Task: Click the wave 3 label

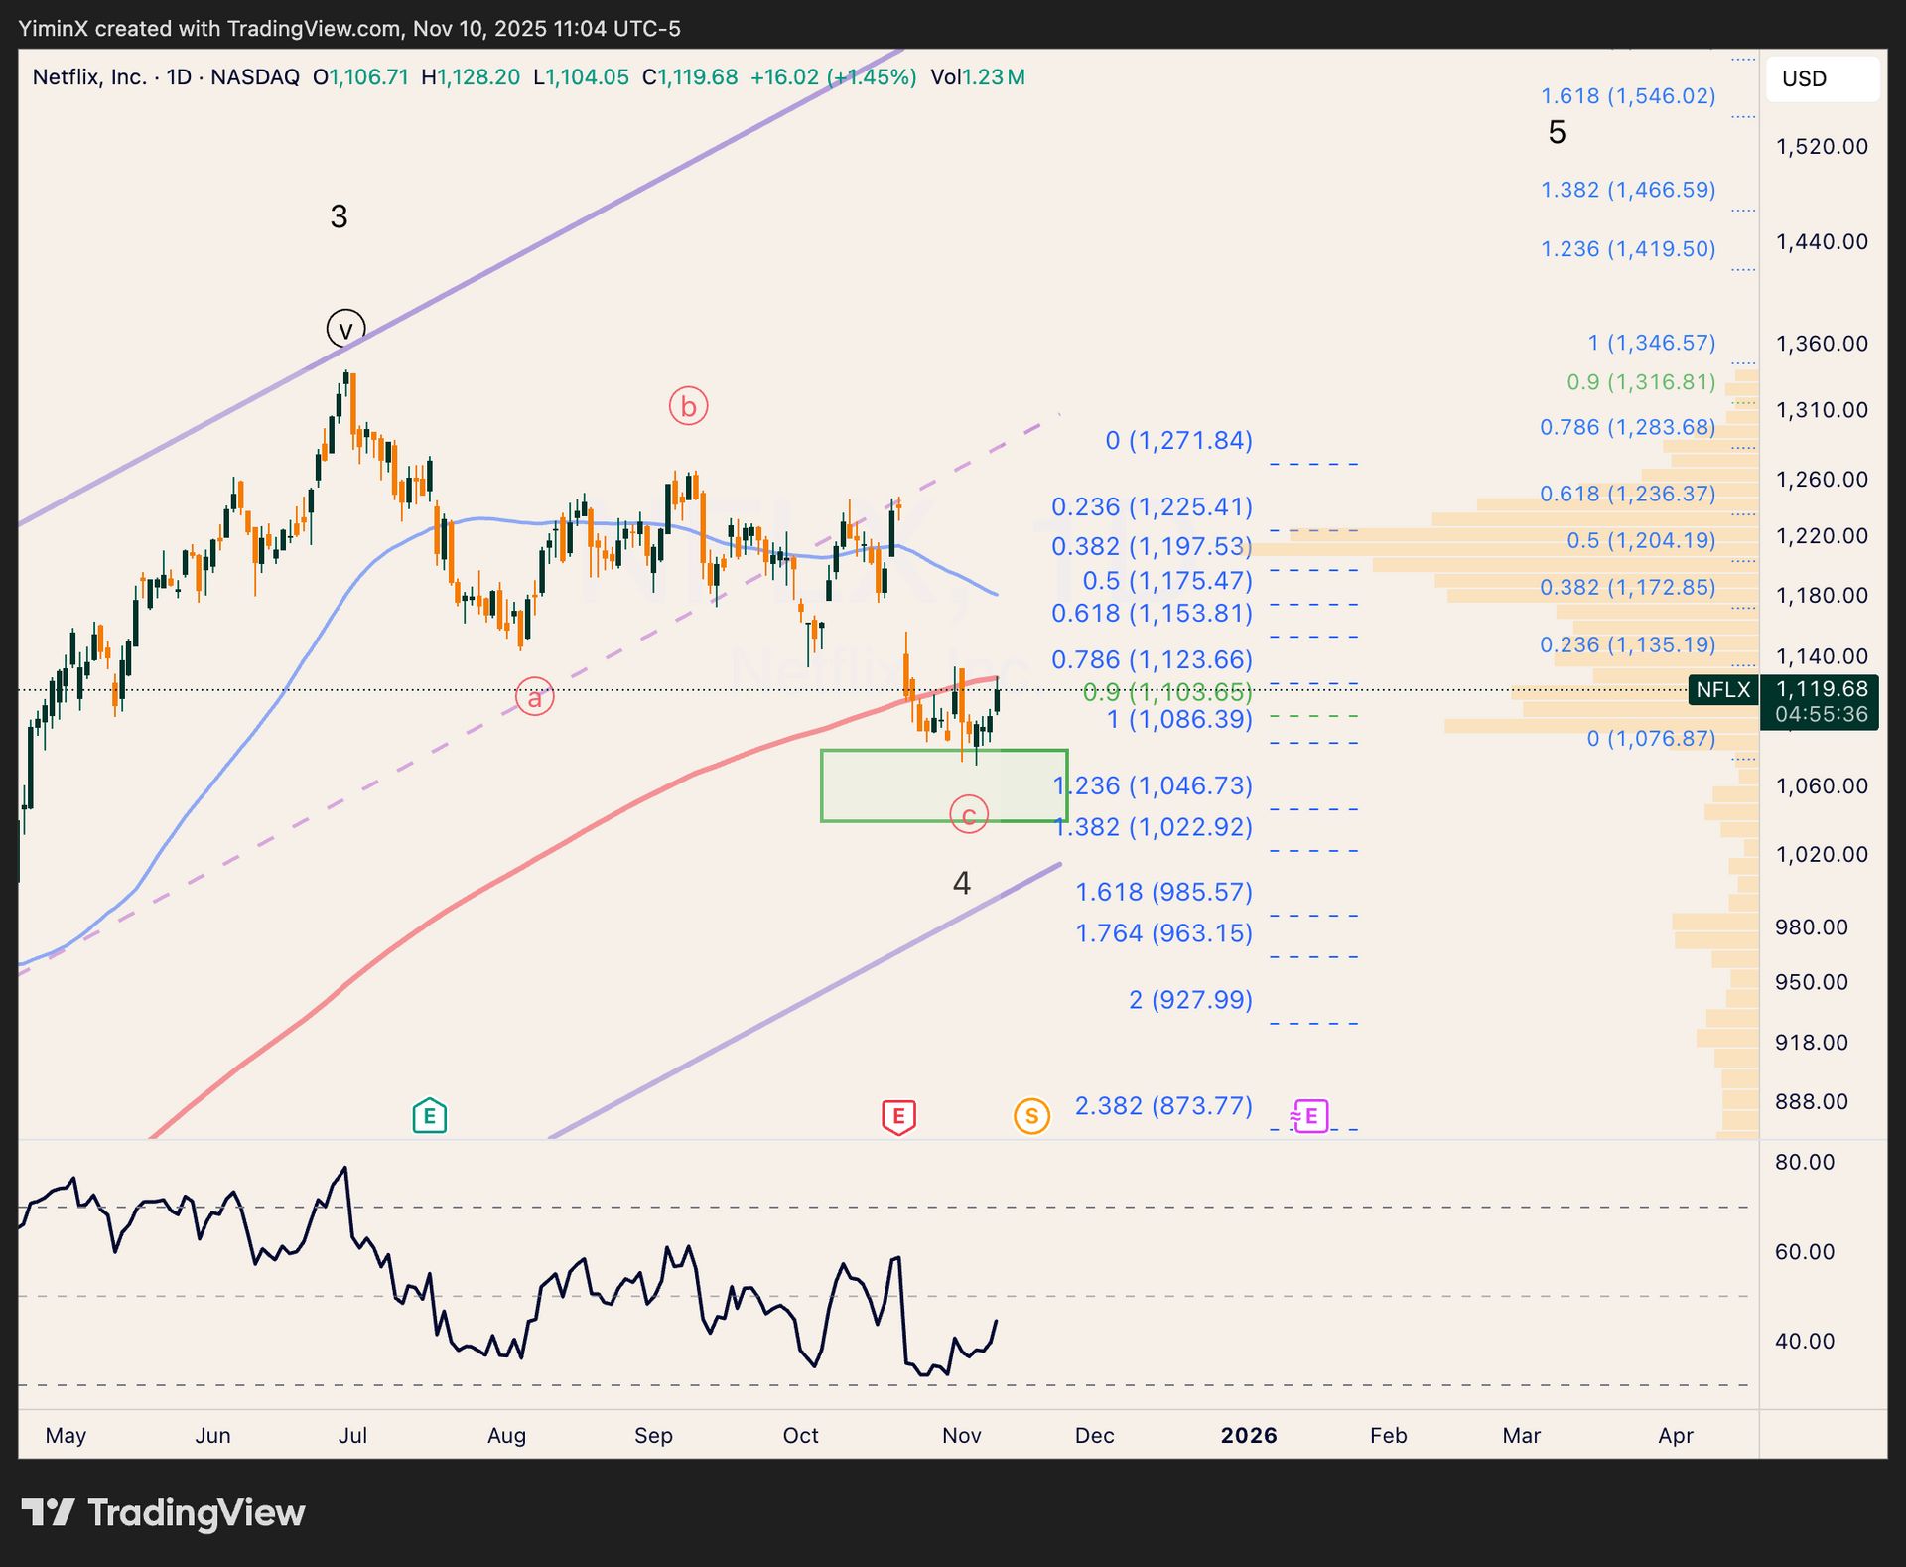Action: (x=339, y=216)
